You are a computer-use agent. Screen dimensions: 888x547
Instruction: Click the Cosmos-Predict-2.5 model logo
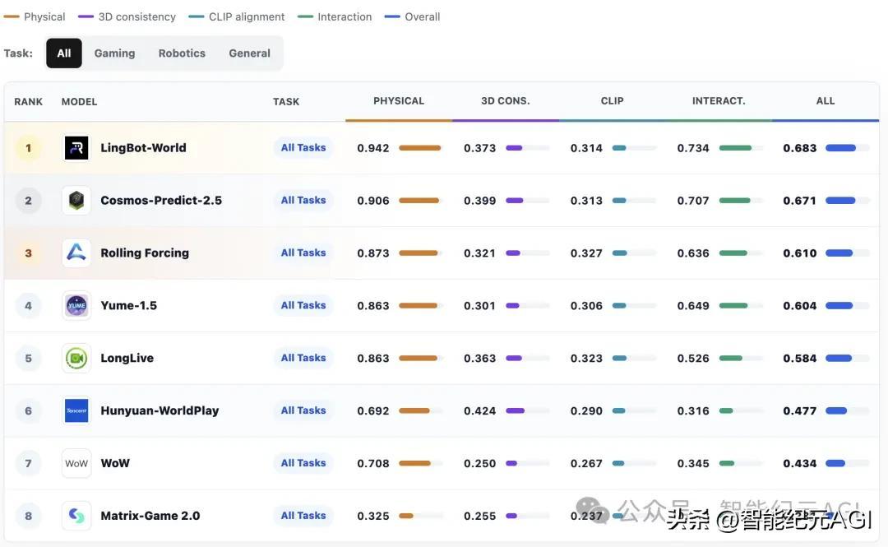point(76,201)
